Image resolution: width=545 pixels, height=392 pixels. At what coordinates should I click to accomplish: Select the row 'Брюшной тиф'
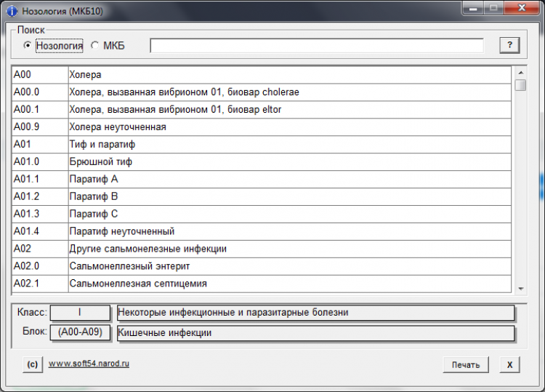click(262, 161)
